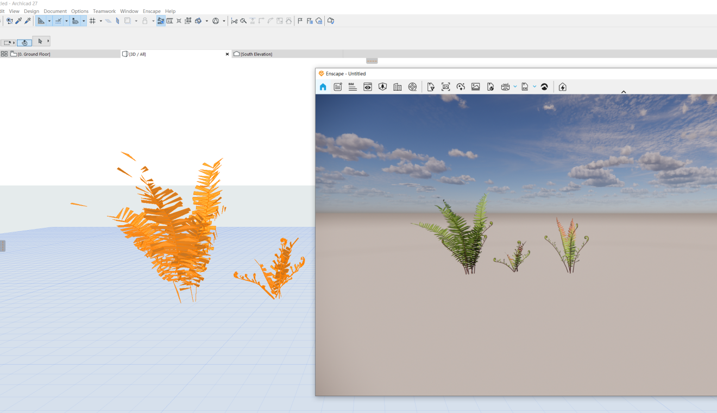Image resolution: width=717 pixels, height=413 pixels.
Task: Enable Enscape VR headset icon
Action: [x=544, y=87]
